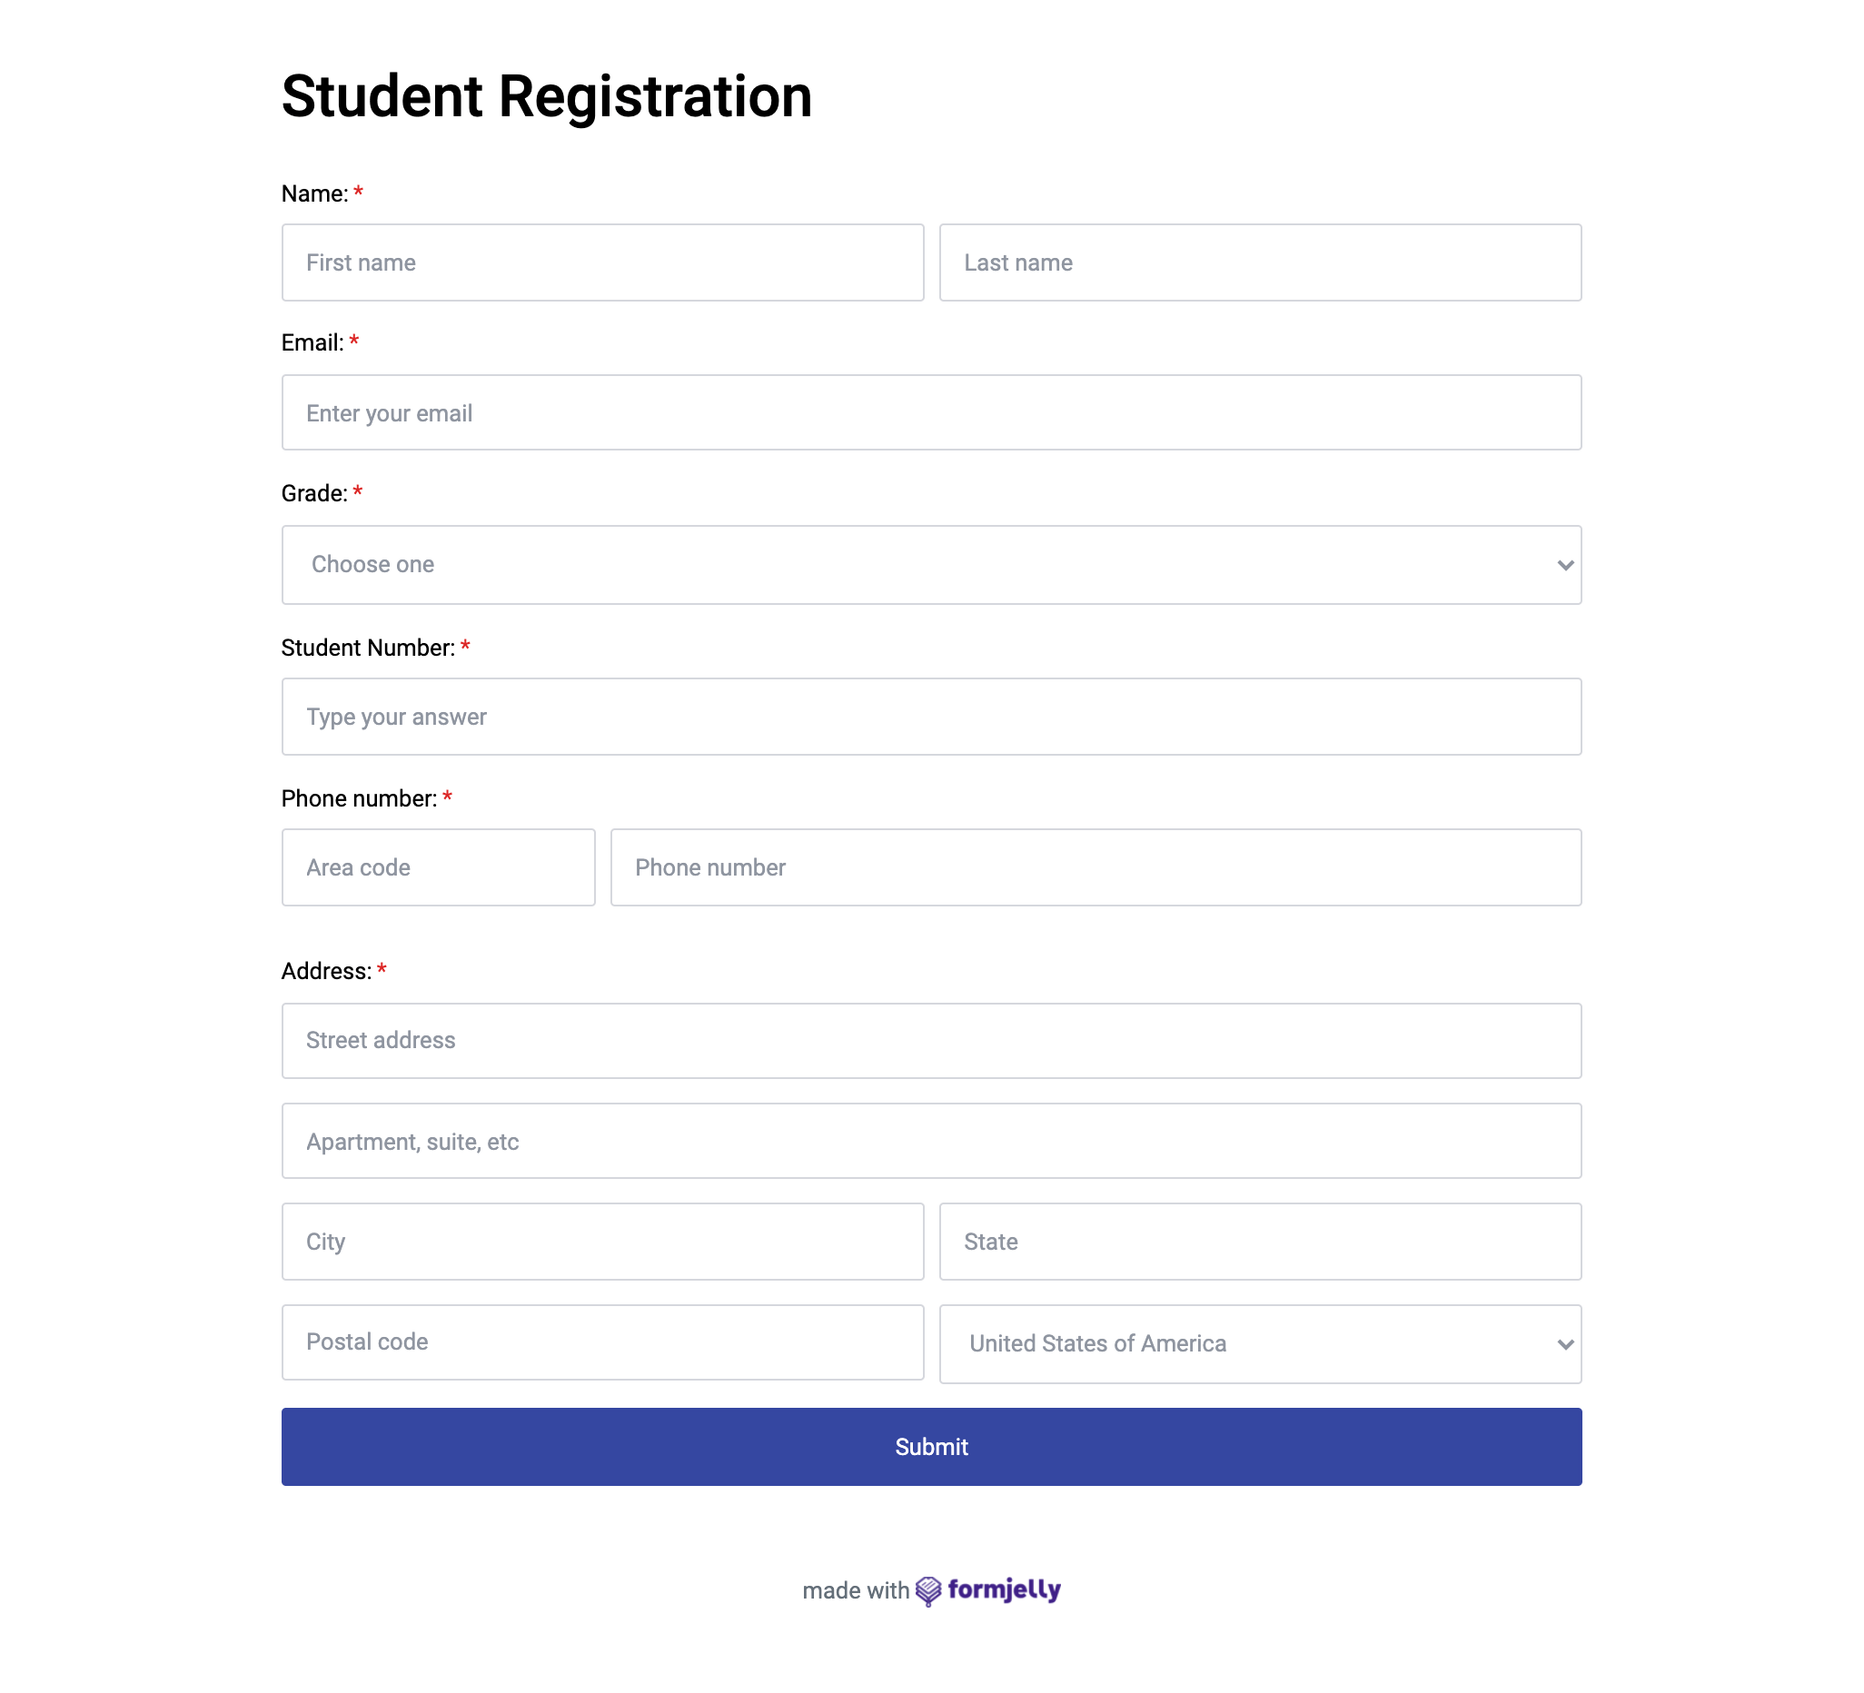The width and height of the screenshot is (1864, 1693).
Task: Click the Student Registration heading
Action: 547,96
